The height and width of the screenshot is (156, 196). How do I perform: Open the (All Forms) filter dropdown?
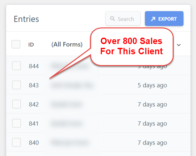pyautogui.click(x=67, y=45)
